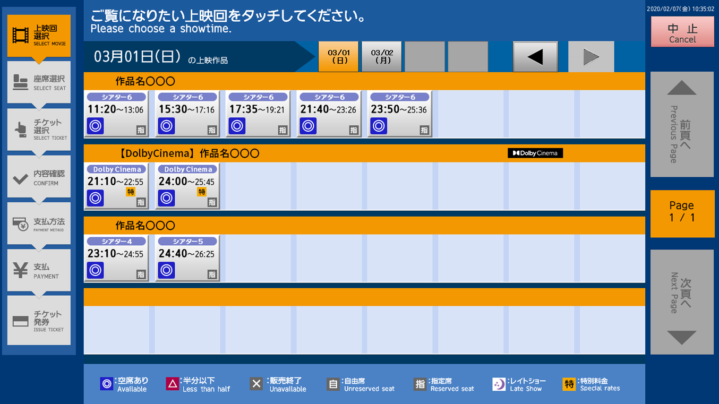The height and width of the screenshot is (404, 719).
Task: Click the seat icon in Select Seat
Action: point(21,82)
